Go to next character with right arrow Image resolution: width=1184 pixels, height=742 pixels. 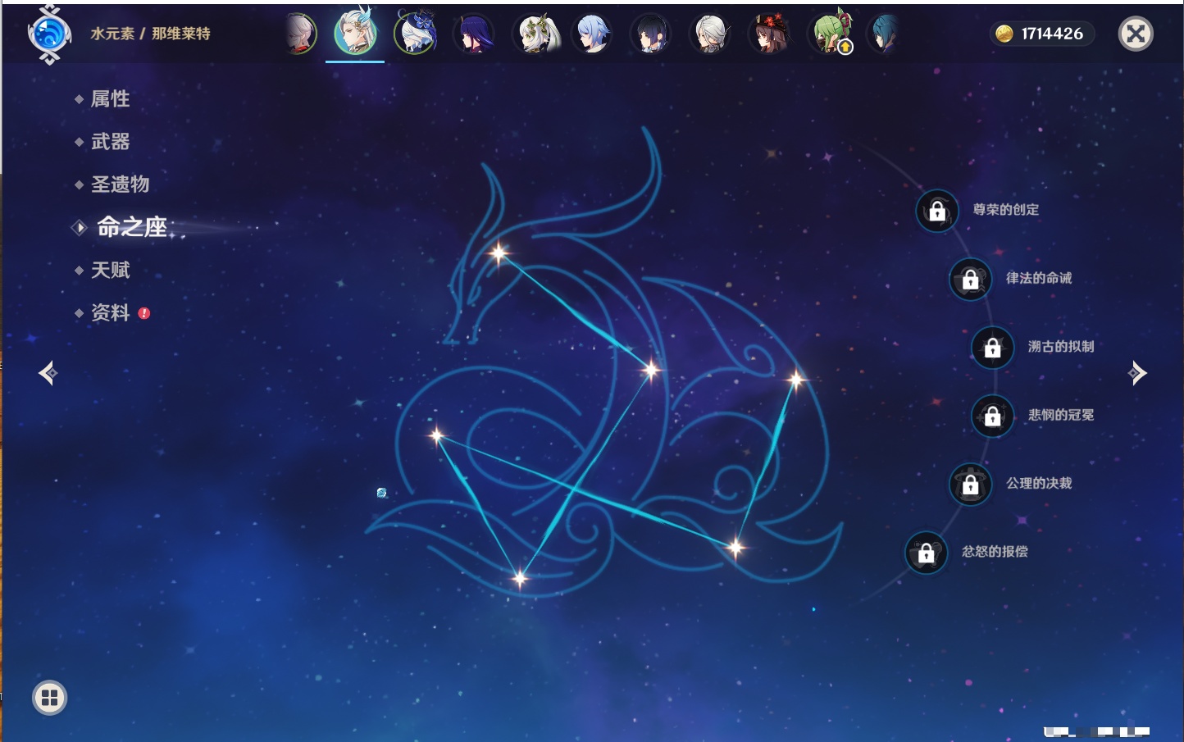1137,373
